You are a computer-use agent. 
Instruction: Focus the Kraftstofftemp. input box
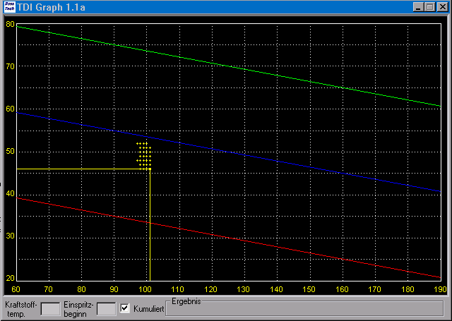[x=50, y=308]
